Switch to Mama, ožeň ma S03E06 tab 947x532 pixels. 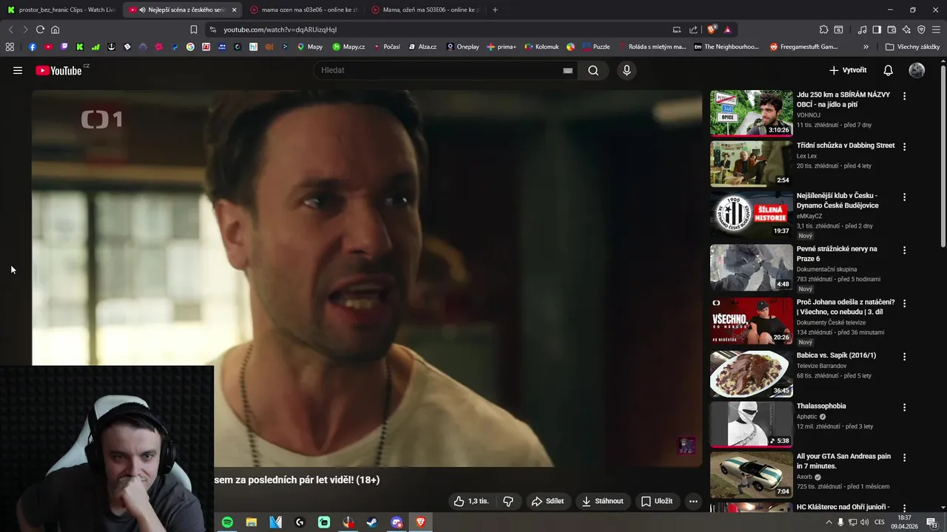(x=425, y=10)
